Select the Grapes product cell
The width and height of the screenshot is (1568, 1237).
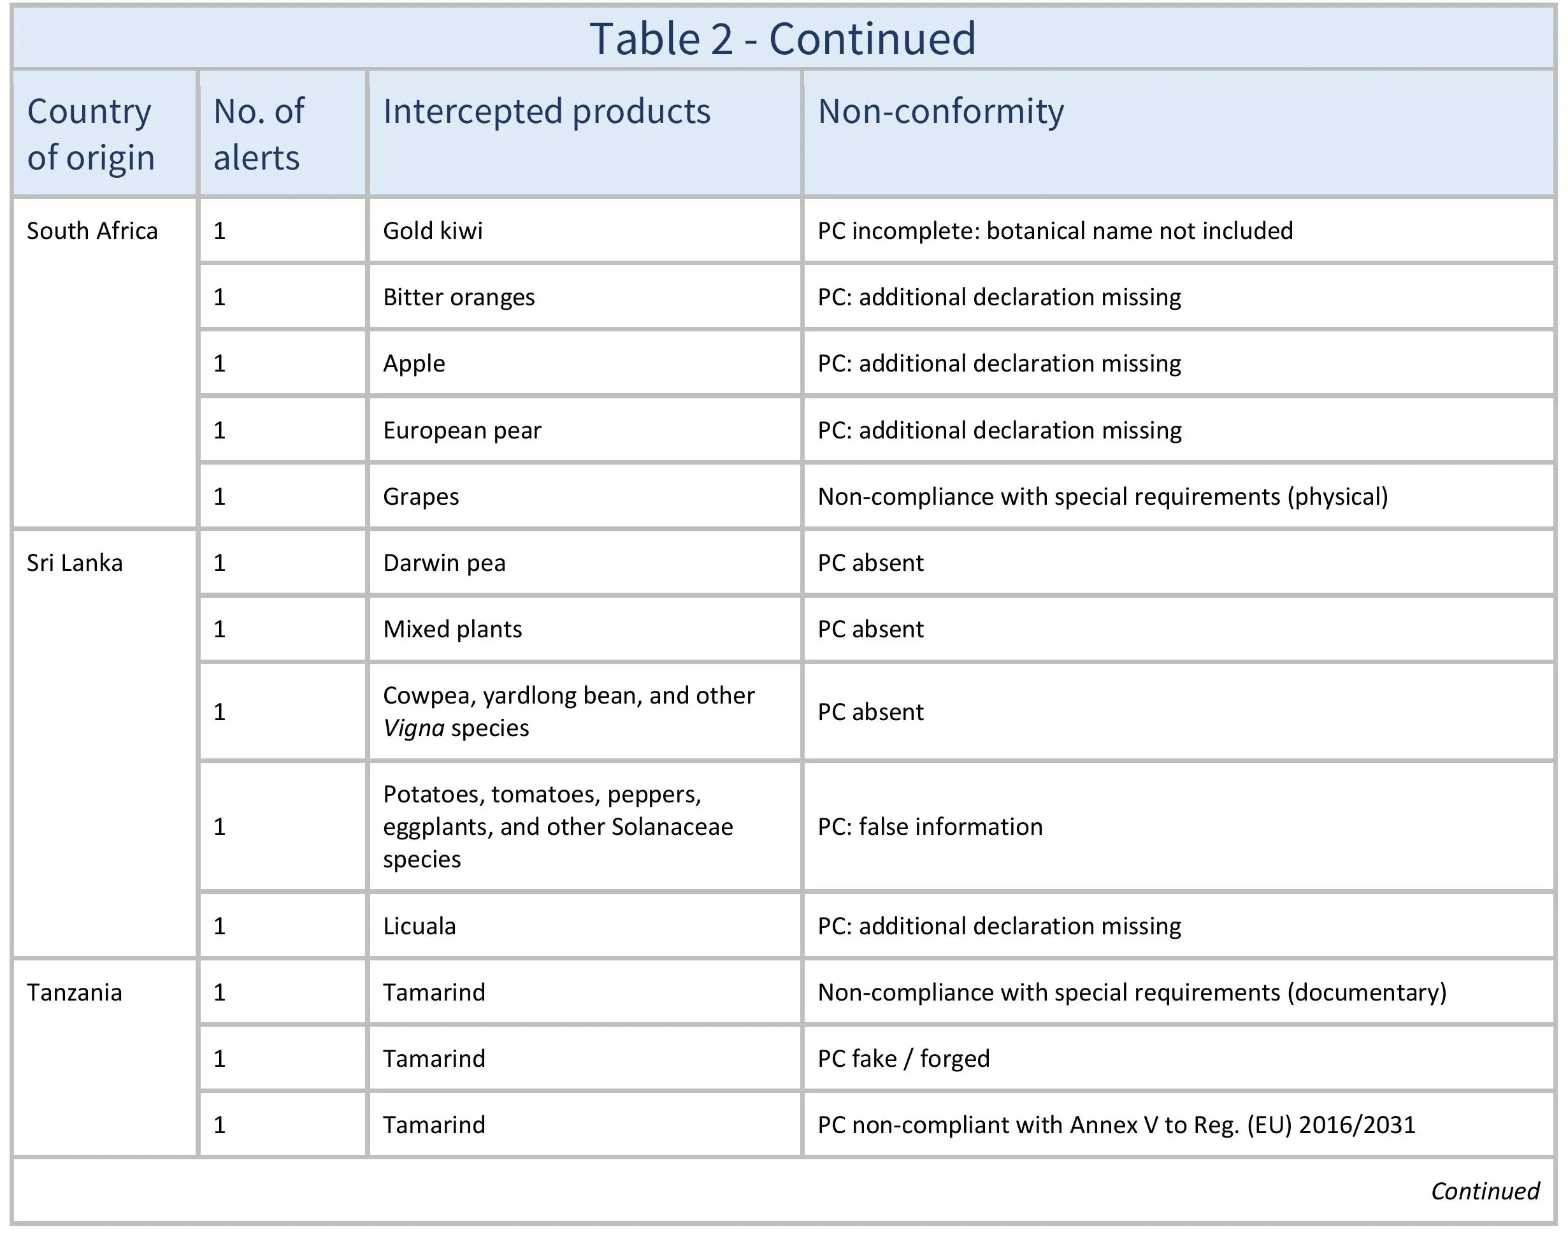click(421, 497)
